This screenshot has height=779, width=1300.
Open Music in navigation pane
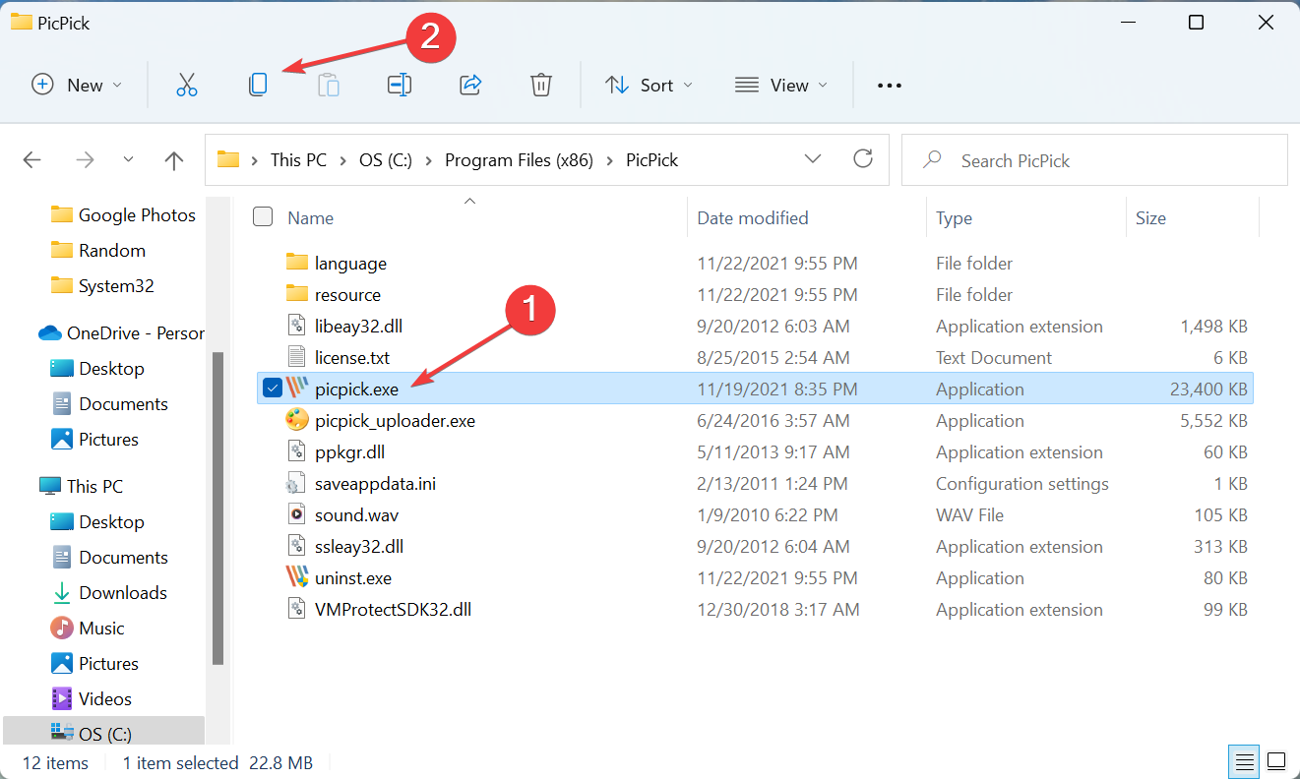(x=88, y=629)
